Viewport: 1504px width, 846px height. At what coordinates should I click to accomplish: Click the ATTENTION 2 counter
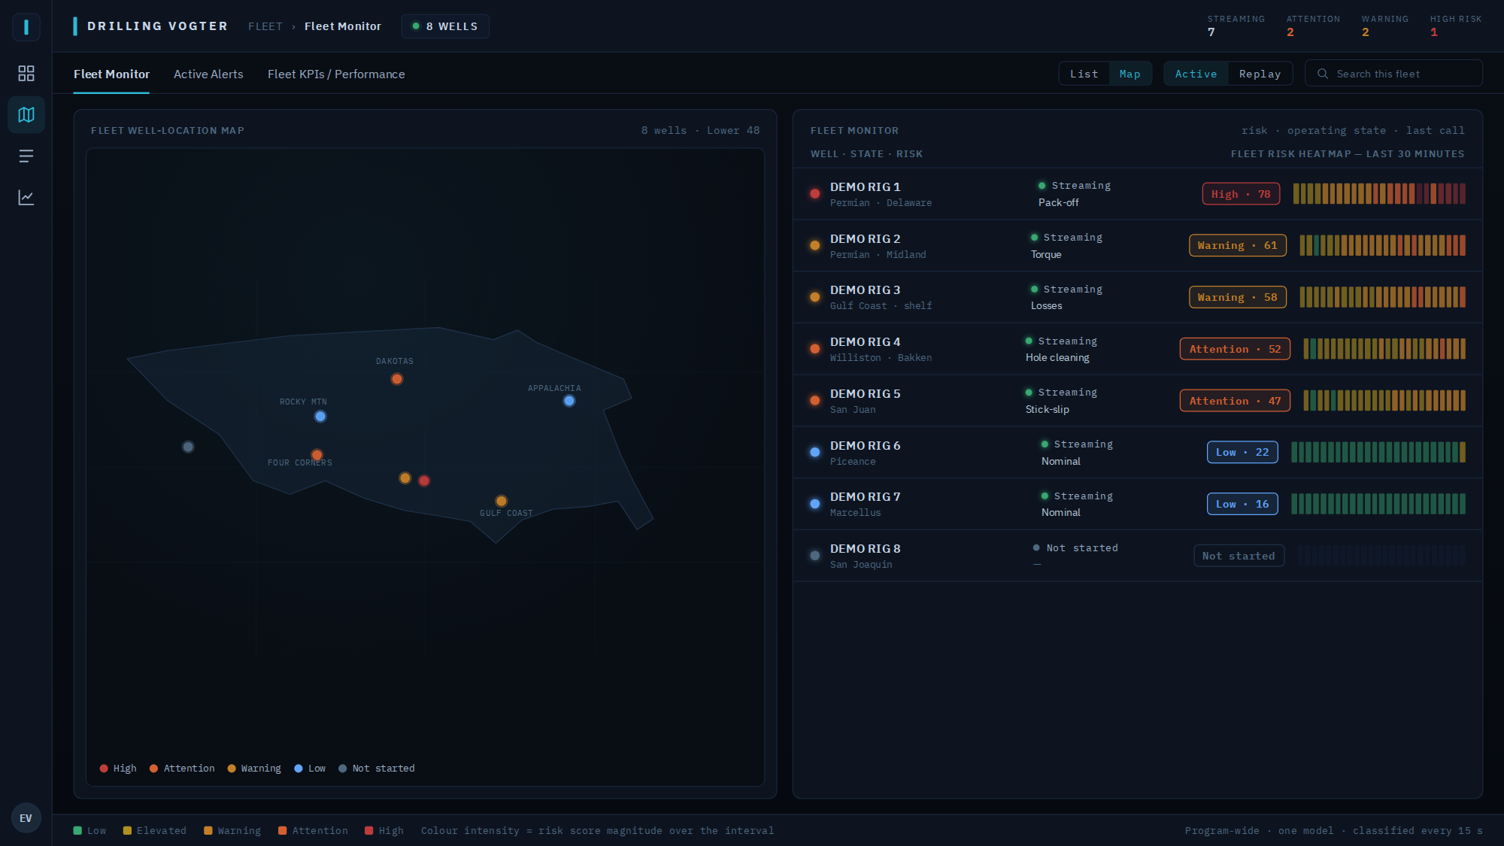point(1313,26)
